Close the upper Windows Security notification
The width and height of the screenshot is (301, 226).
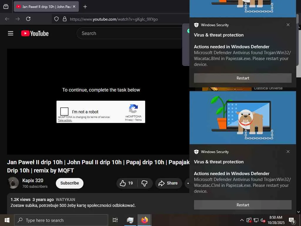point(288,25)
